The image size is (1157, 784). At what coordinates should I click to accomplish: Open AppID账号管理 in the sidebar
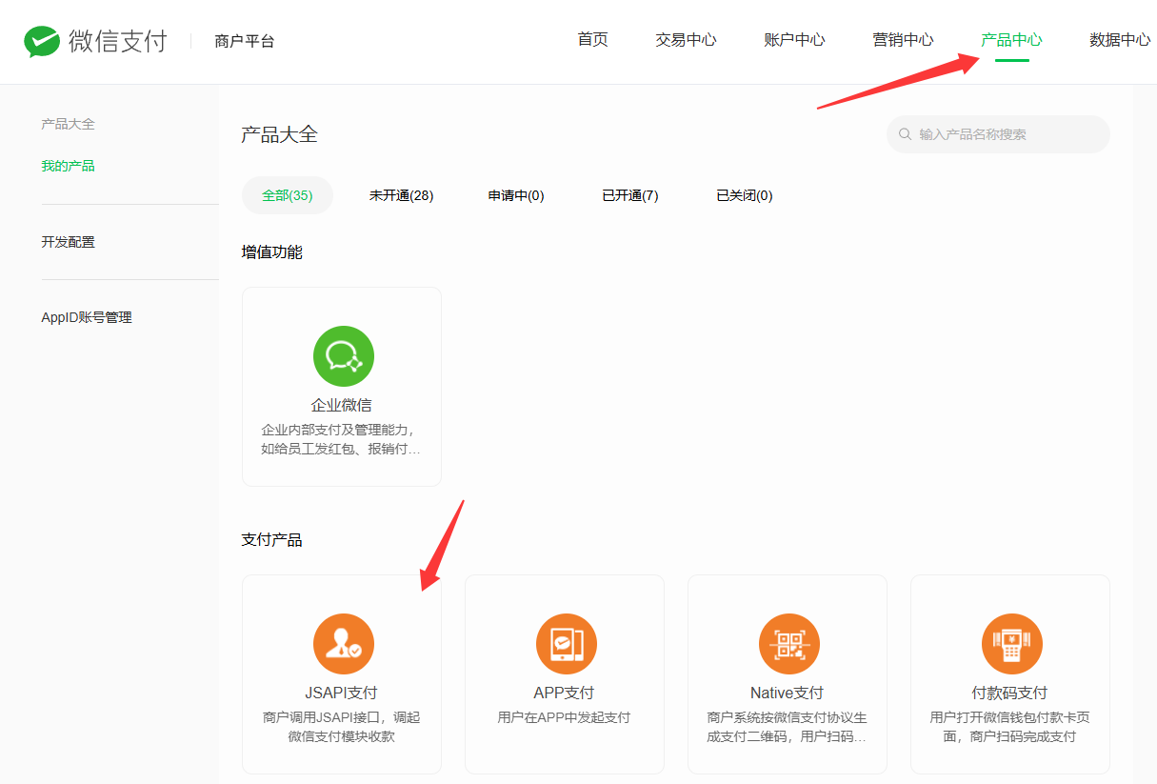coord(87,317)
